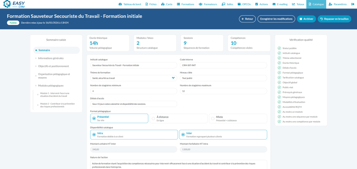Click the check icon next to Durée théorique
The image size is (357, 169).
pos(279,63)
